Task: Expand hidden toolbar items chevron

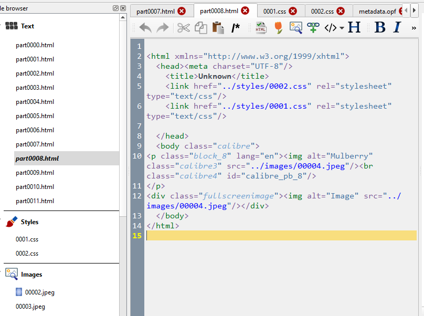Action: pos(414,28)
